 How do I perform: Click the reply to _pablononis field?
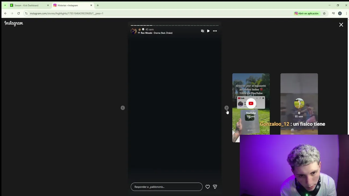(167, 187)
